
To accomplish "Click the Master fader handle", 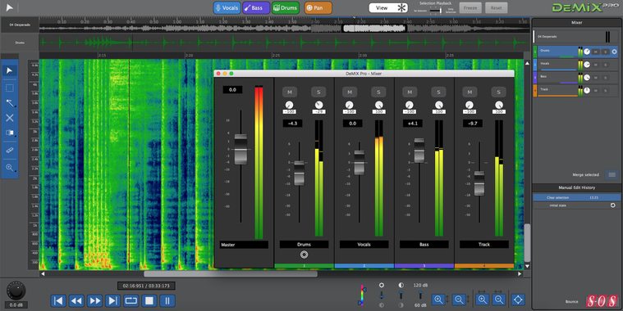I will [x=240, y=149].
